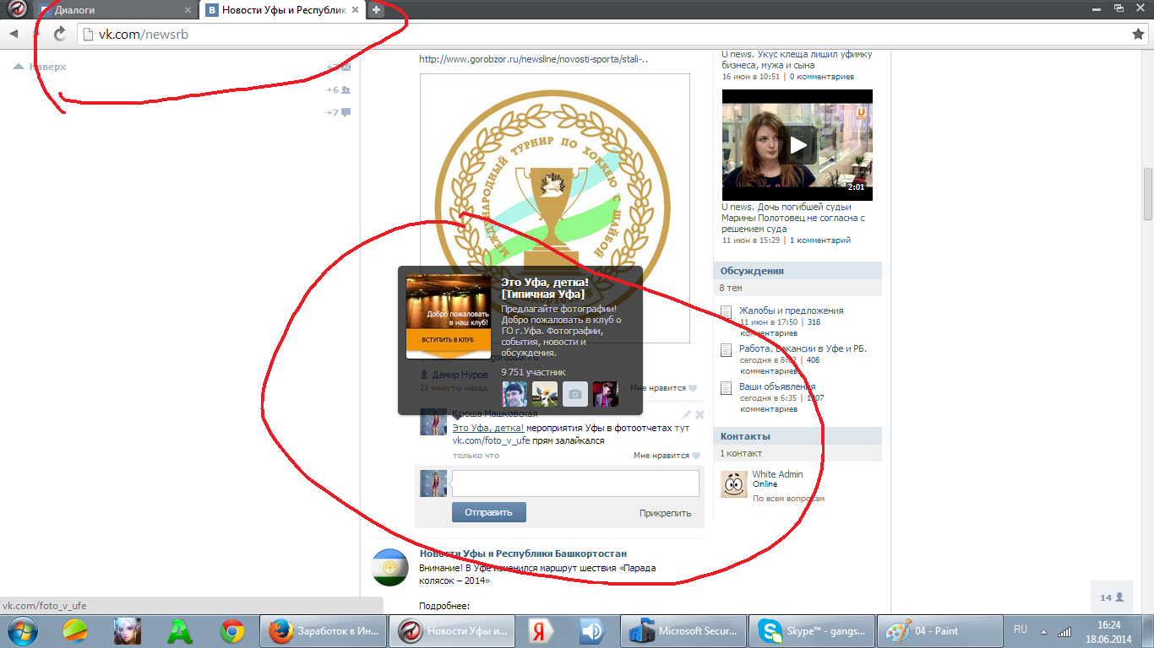This screenshot has height=648, width=1154.
Task: Open the Работа. Вакансии в Уфе и РБ. topic
Action: pyautogui.click(x=803, y=348)
